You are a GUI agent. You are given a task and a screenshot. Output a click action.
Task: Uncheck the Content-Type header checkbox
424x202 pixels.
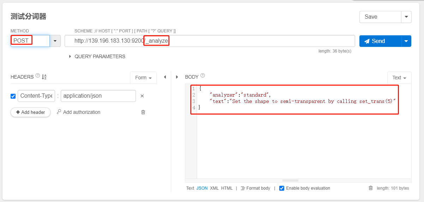(13, 96)
